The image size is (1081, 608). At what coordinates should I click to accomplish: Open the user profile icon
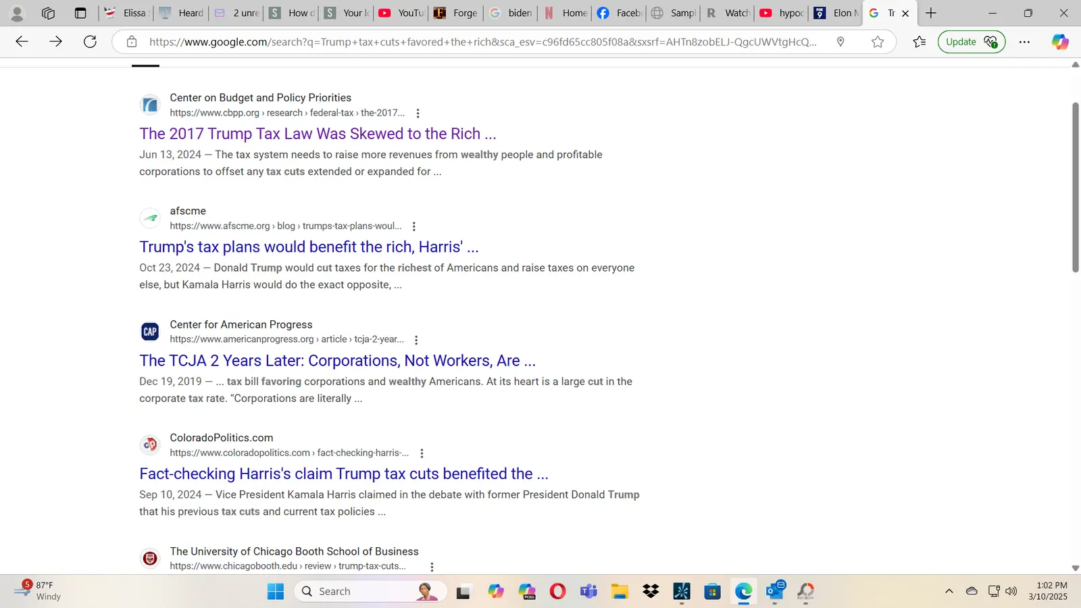18,13
